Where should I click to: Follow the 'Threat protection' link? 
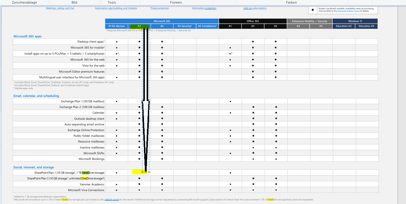[160, 8]
